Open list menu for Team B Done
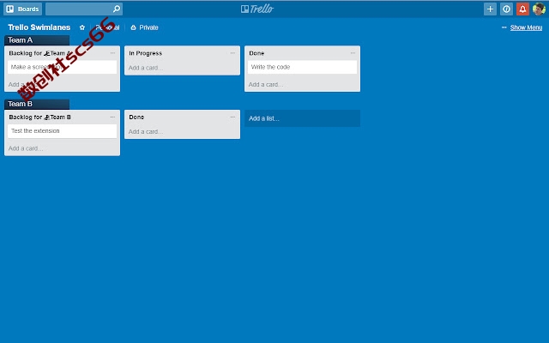Viewport: 549px width, 343px height. click(232, 117)
